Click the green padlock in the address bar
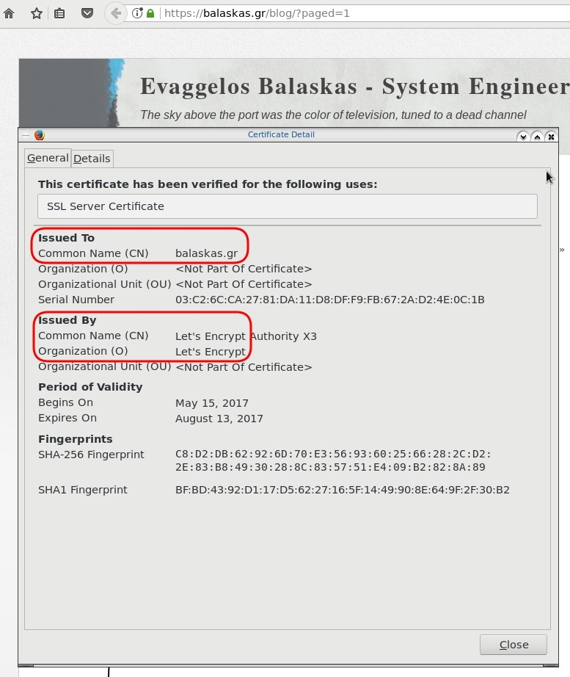Viewport: 570px width, 677px height. (x=150, y=13)
